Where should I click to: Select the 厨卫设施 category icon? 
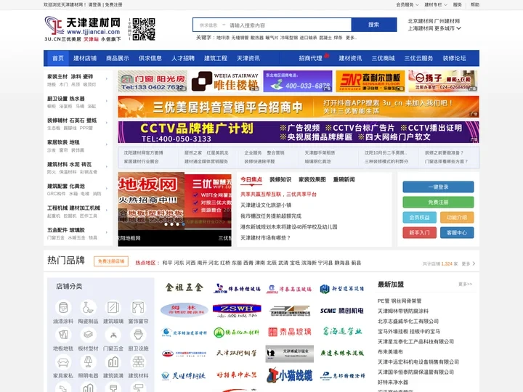138,335
